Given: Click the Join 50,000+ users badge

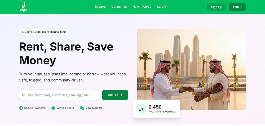Looking at the screenshot, I should (44, 32).
